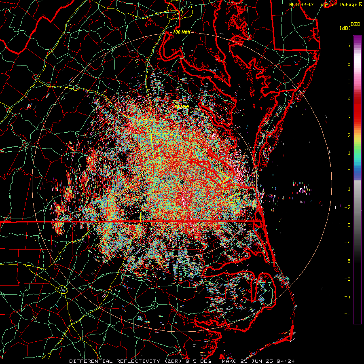The height and width of the screenshot is (364, 364).
Task: Click the -7 value on color scale
Action: pyautogui.click(x=347, y=297)
